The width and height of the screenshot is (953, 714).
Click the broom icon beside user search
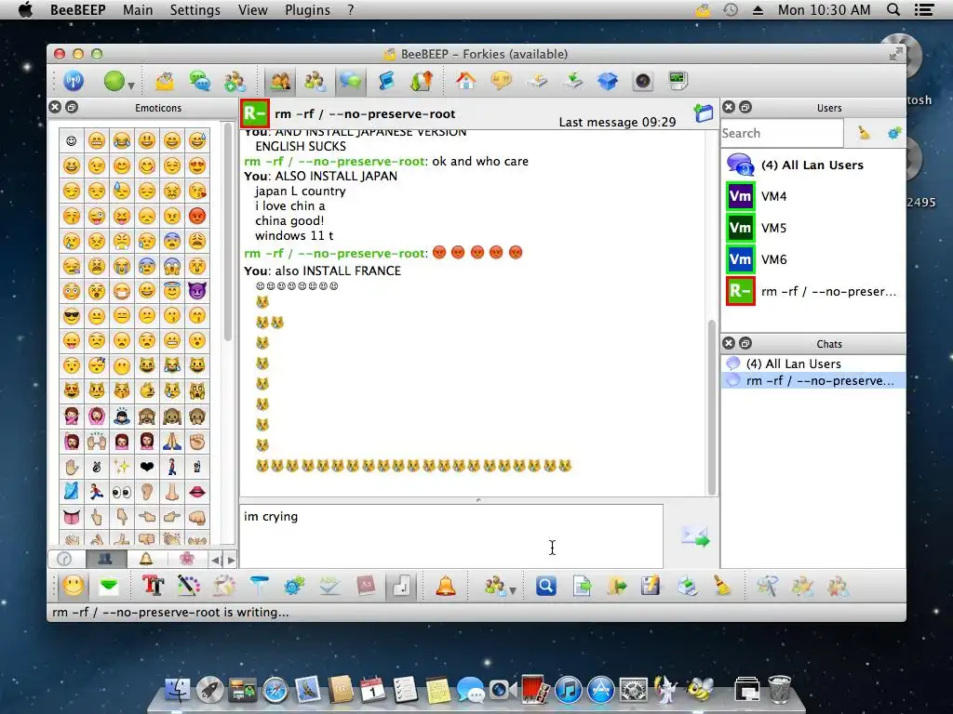864,133
